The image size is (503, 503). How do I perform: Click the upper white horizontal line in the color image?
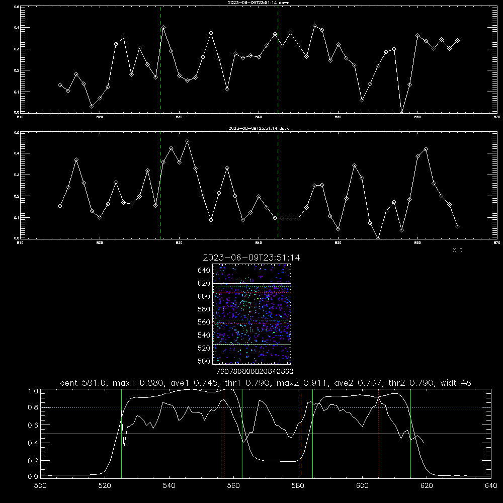[251, 284]
